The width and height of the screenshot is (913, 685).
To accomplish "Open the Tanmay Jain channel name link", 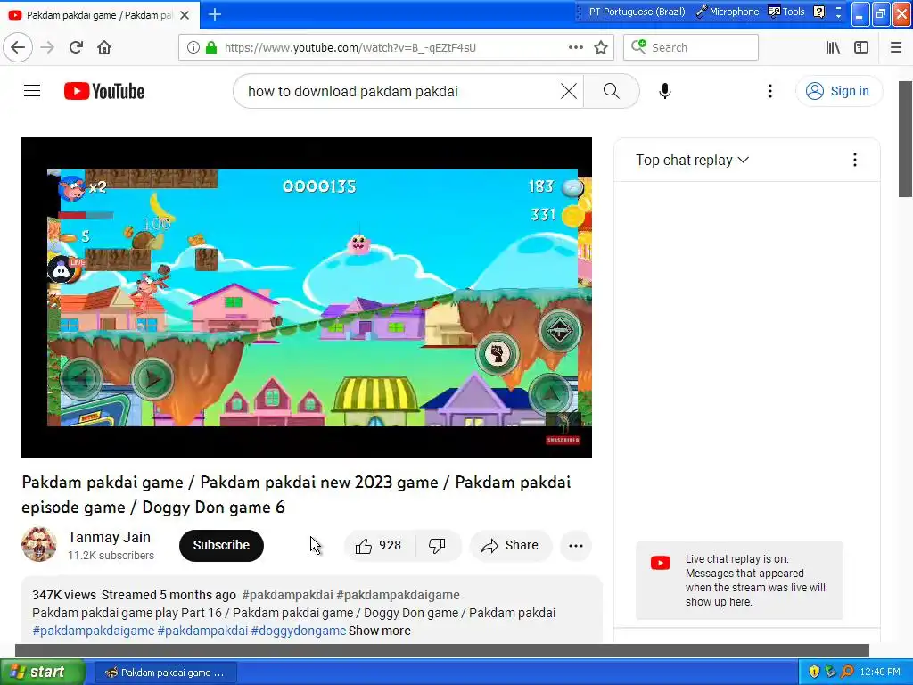I will [x=109, y=537].
